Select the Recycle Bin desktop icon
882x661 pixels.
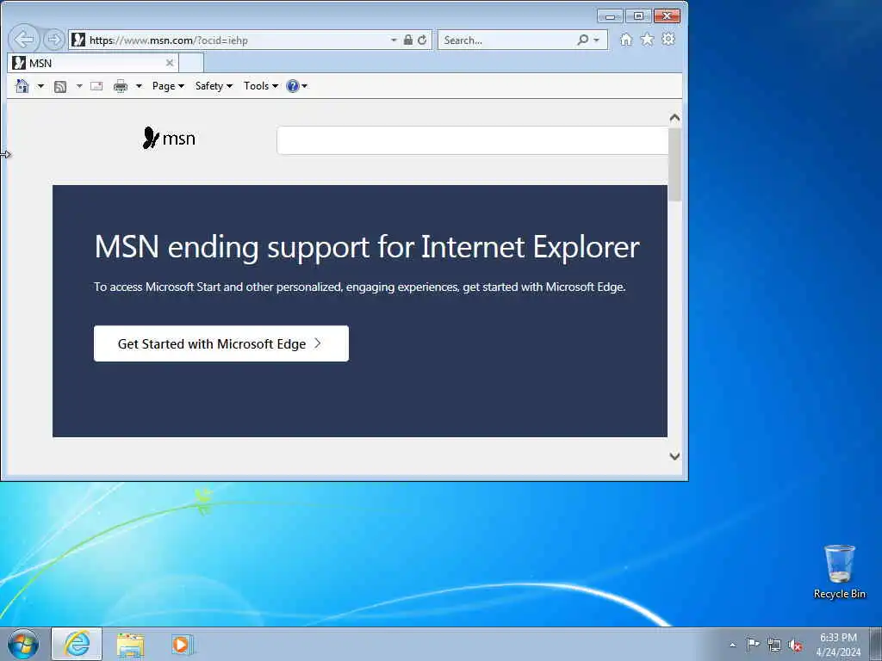(x=839, y=571)
